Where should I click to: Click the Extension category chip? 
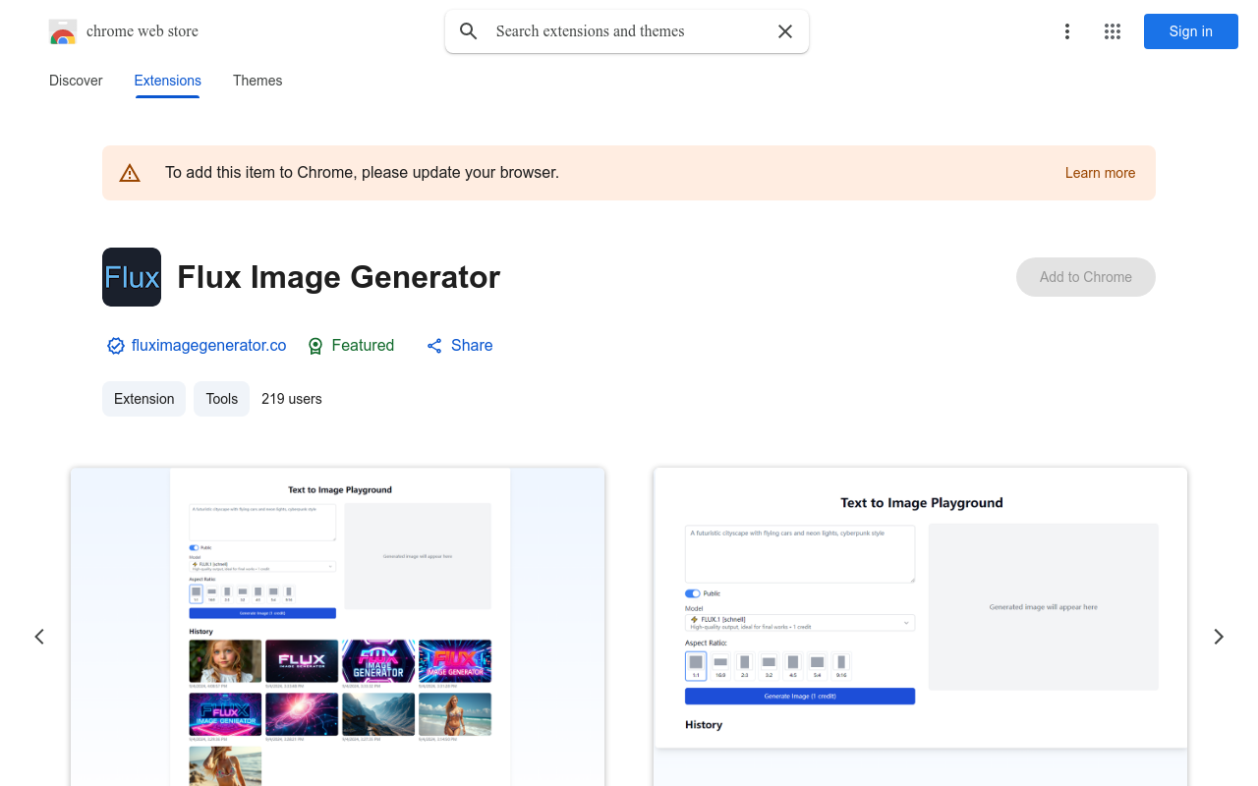(x=143, y=399)
